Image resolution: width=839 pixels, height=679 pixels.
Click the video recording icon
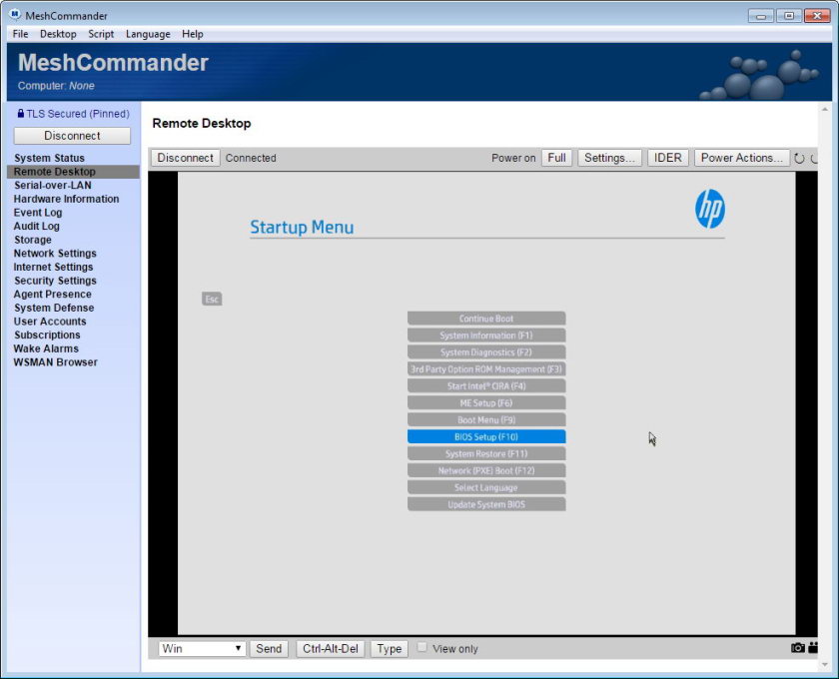[813, 648]
